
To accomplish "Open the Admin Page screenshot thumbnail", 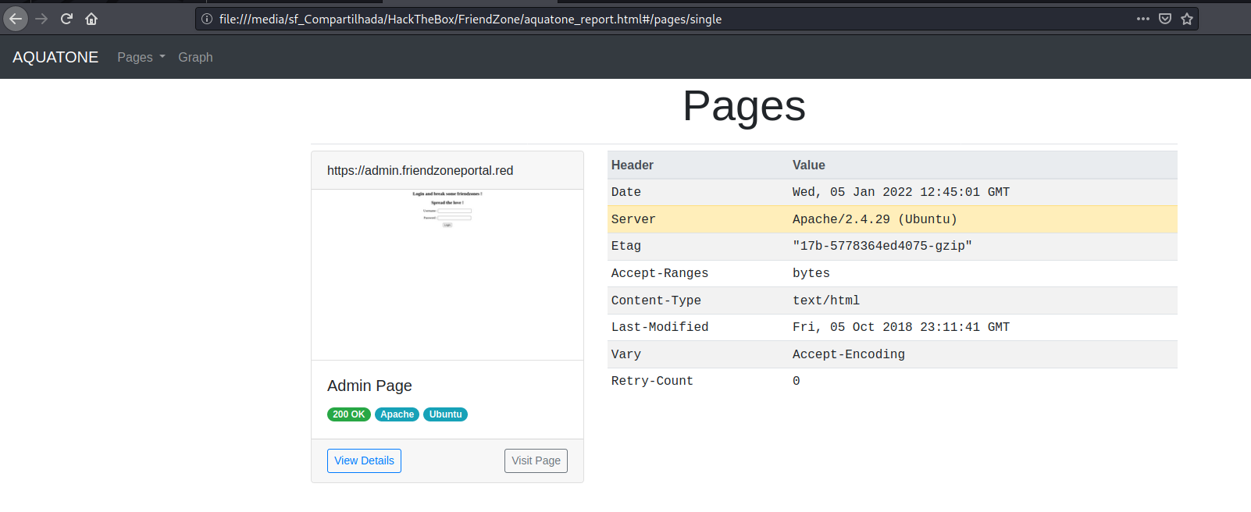I will point(447,275).
